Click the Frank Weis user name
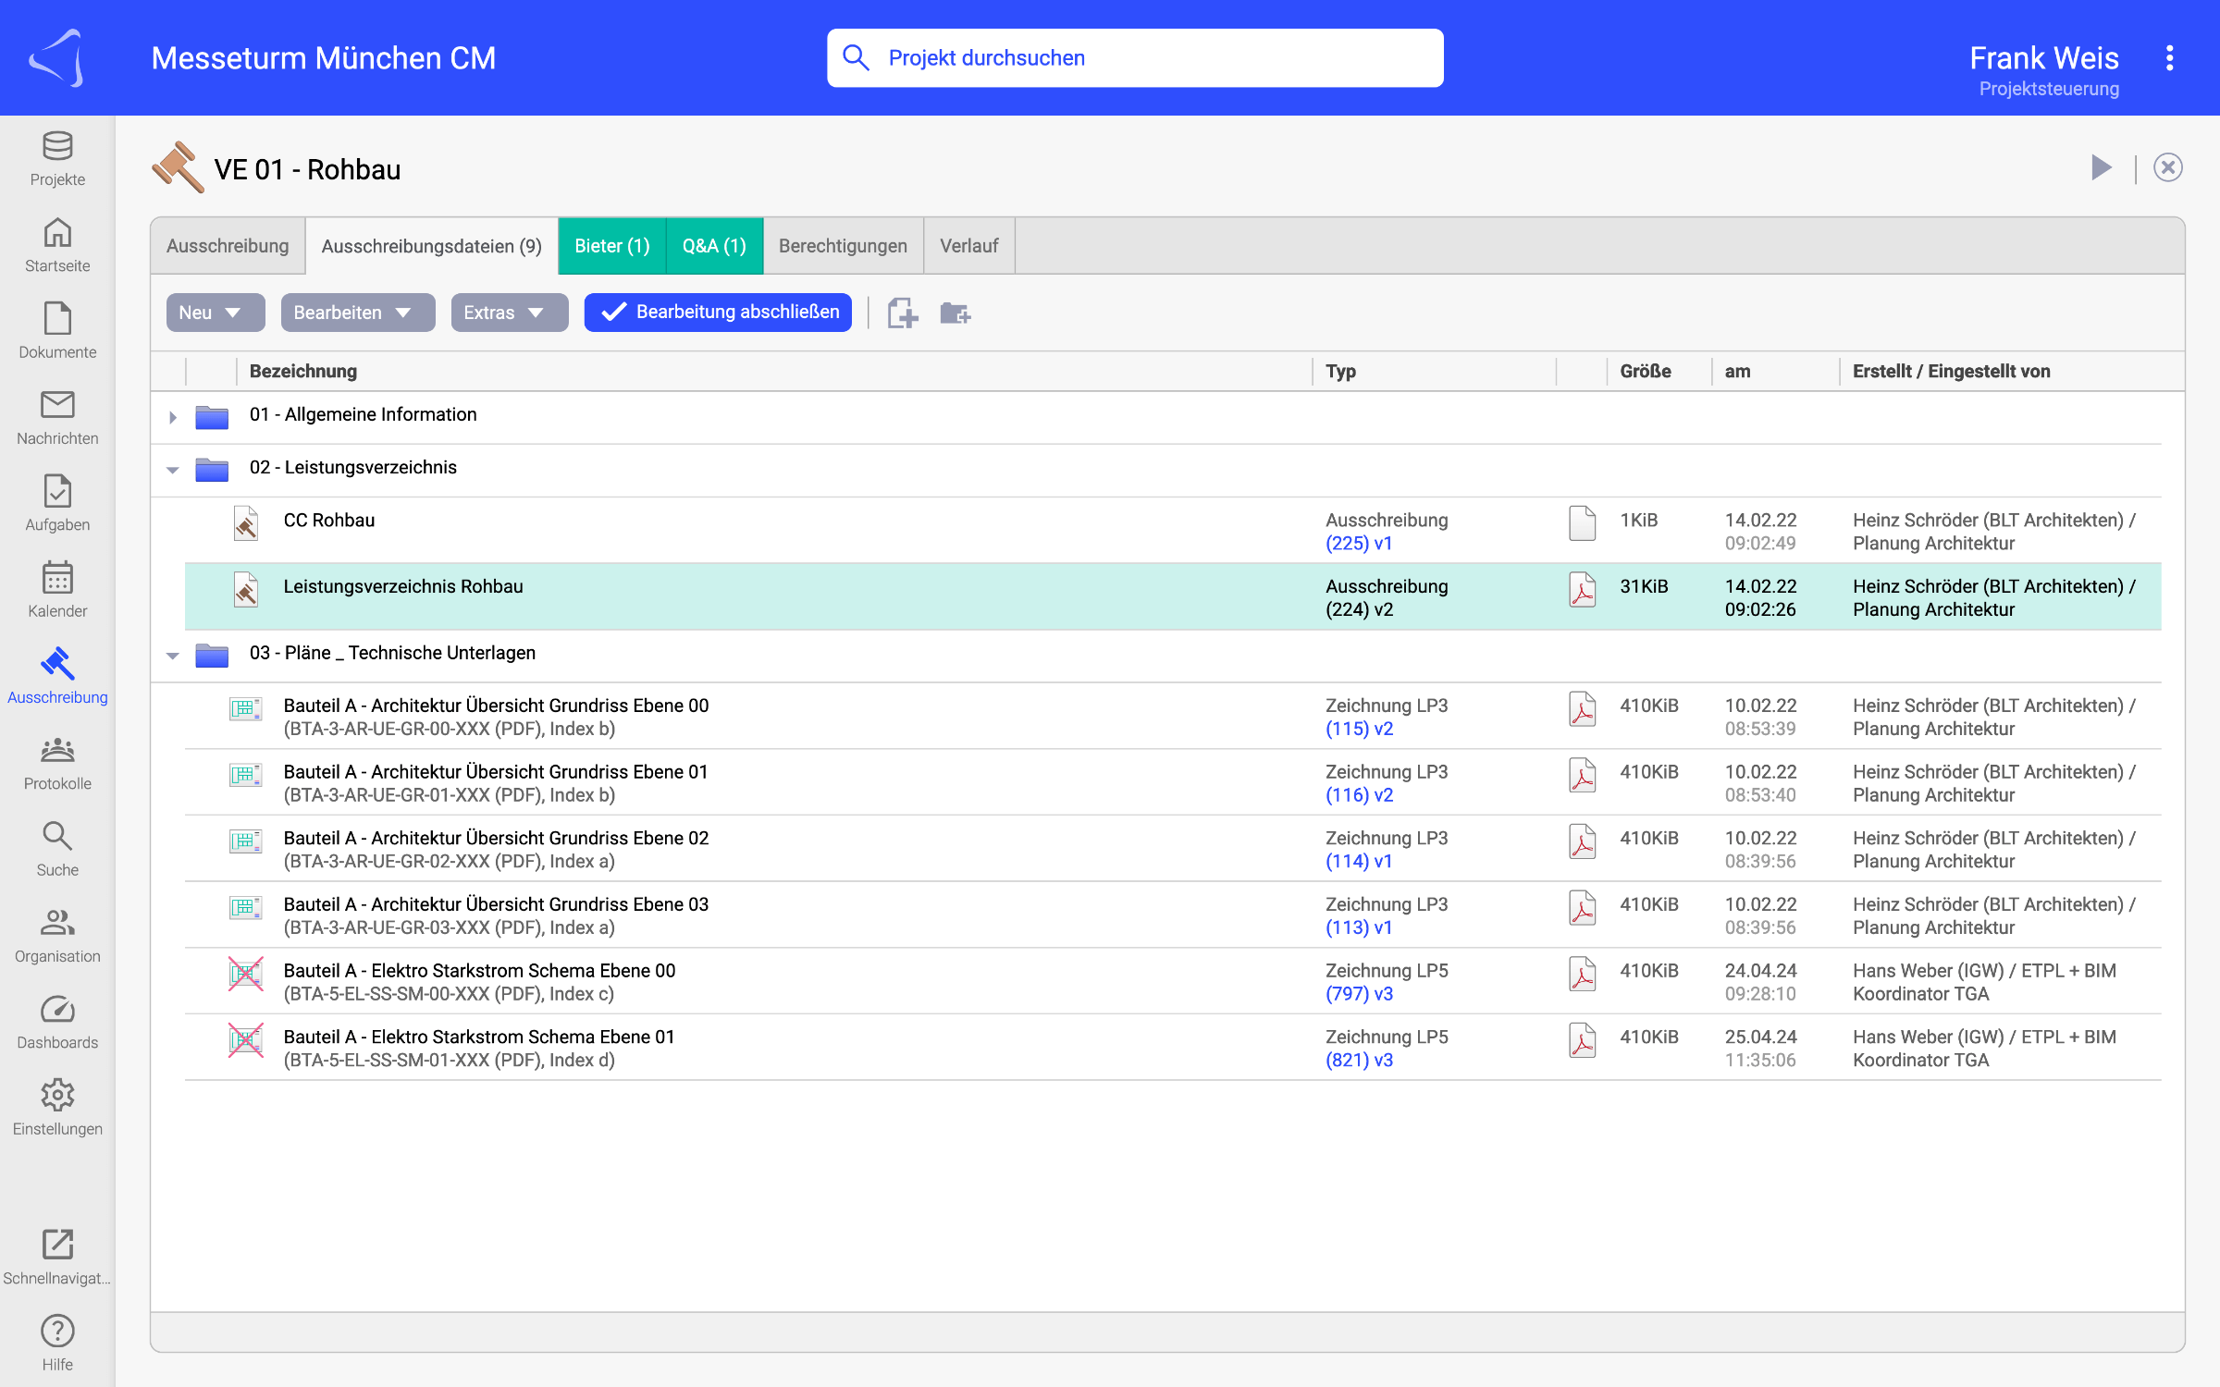2220x1387 pixels. click(x=2043, y=57)
